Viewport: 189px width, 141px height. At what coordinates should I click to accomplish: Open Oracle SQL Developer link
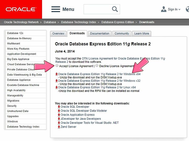(x=75, y=107)
